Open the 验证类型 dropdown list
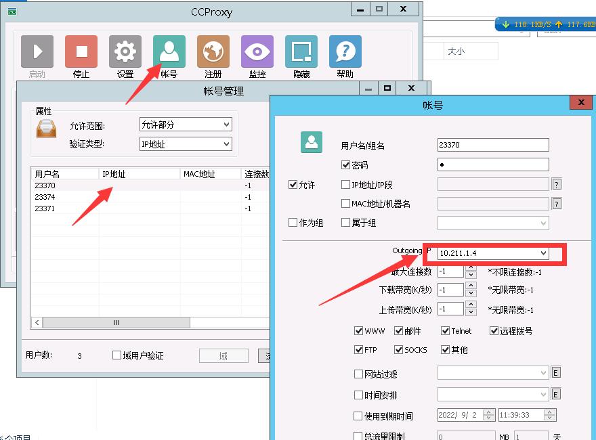The height and width of the screenshot is (440, 596). (226, 144)
